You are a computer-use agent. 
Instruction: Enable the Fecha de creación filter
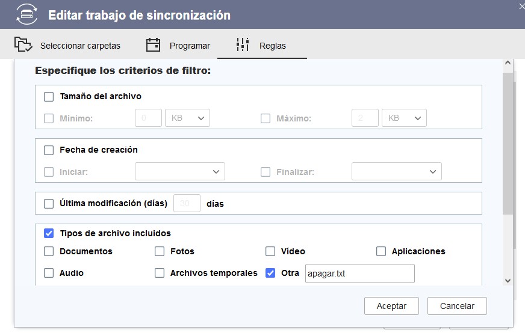(49, 150)
